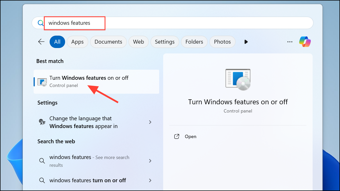Show Photos filter results
Image resolution: width=340 pixels, height=191 pixels.
click(x=222, y=42)
